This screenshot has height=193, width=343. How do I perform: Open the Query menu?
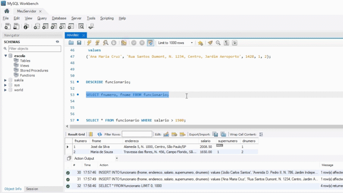pyautogui.click(x=42, y=18)
